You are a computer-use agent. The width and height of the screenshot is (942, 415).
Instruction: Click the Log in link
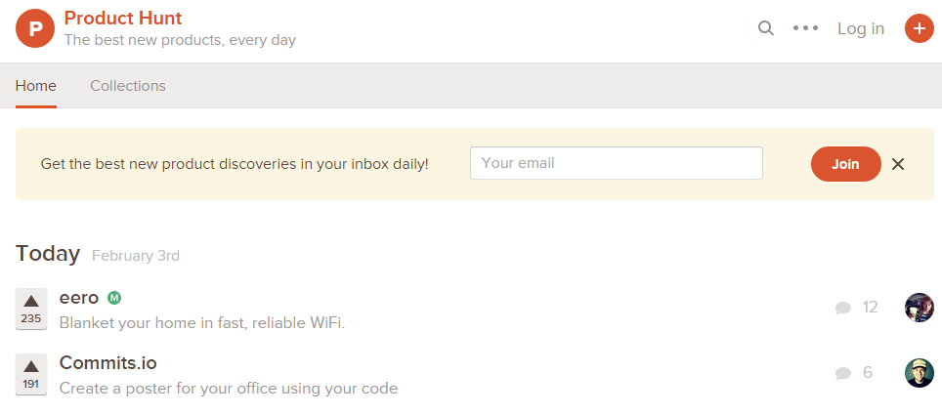click(860, 28)
